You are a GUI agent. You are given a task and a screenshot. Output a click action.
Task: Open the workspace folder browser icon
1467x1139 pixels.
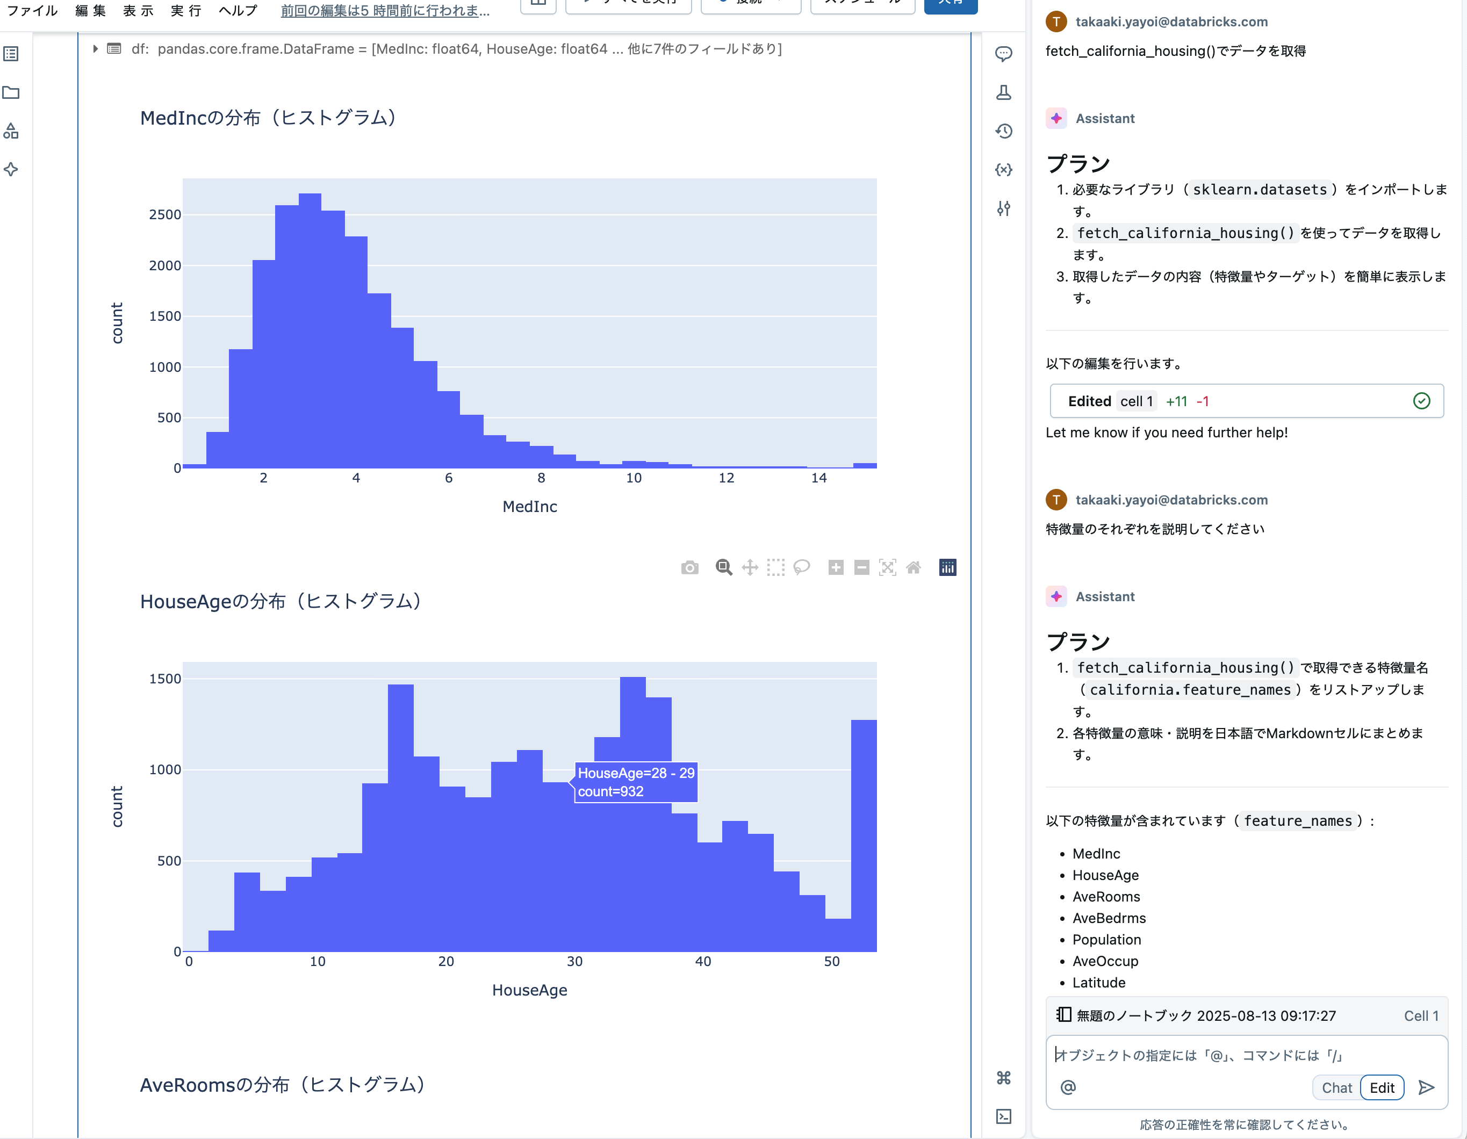pyautogui.click(x=11, y=92)
